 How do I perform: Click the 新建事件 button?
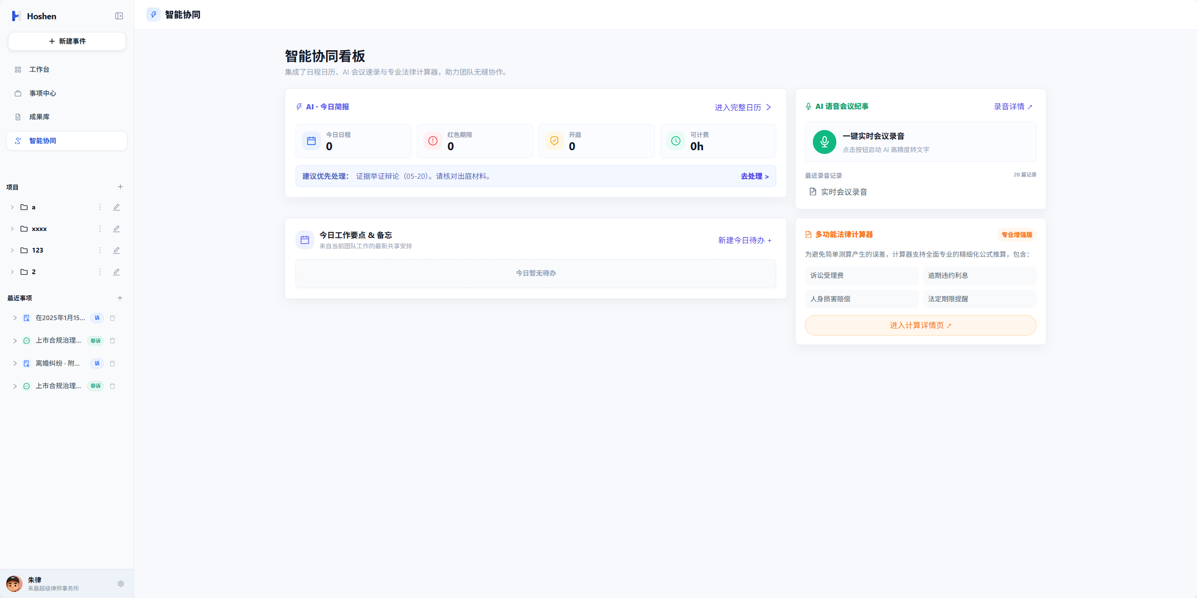pyautogui.click(x=67, y=41)
